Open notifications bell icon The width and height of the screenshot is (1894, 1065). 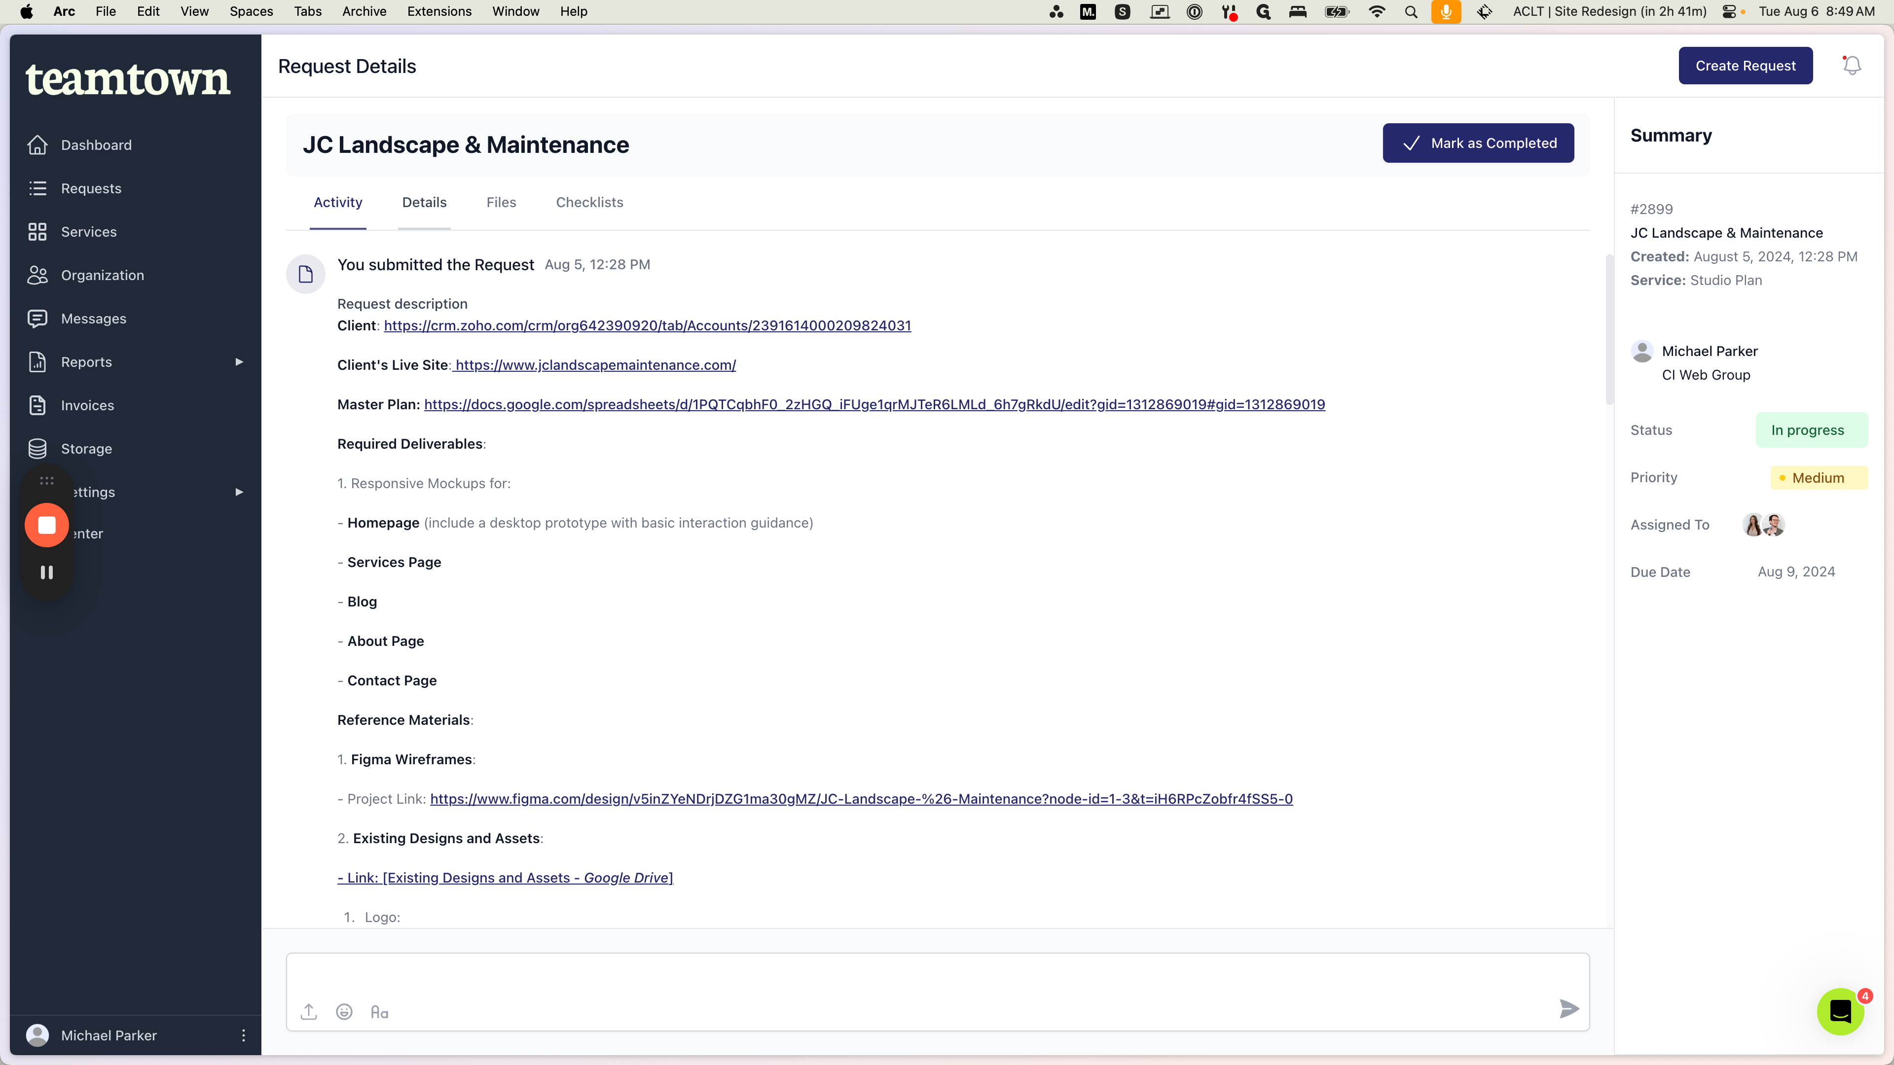tap(1852, 66)
